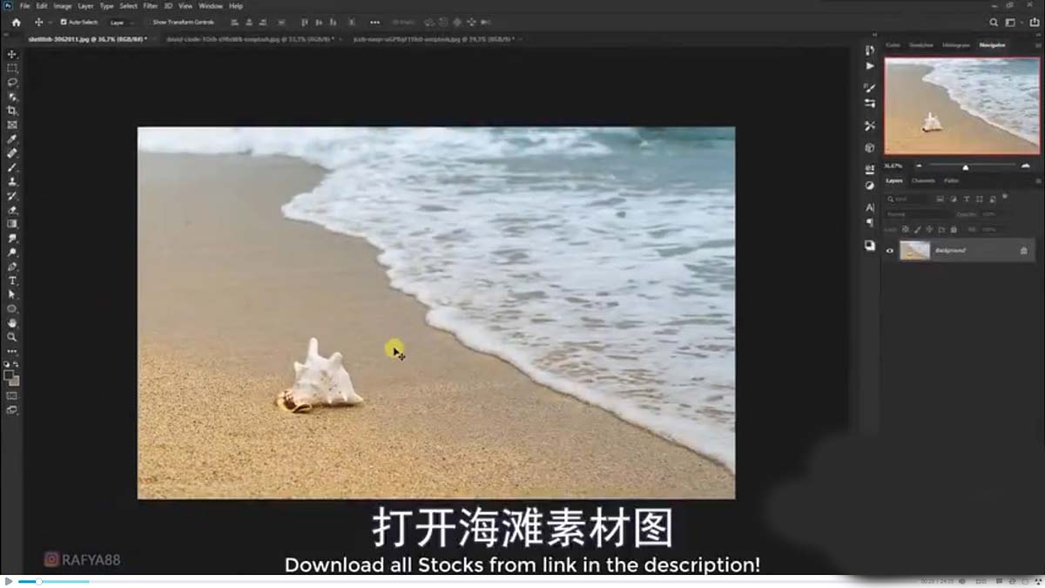Select the Gradient tool
1045x588 pixels.
point(12,224)
